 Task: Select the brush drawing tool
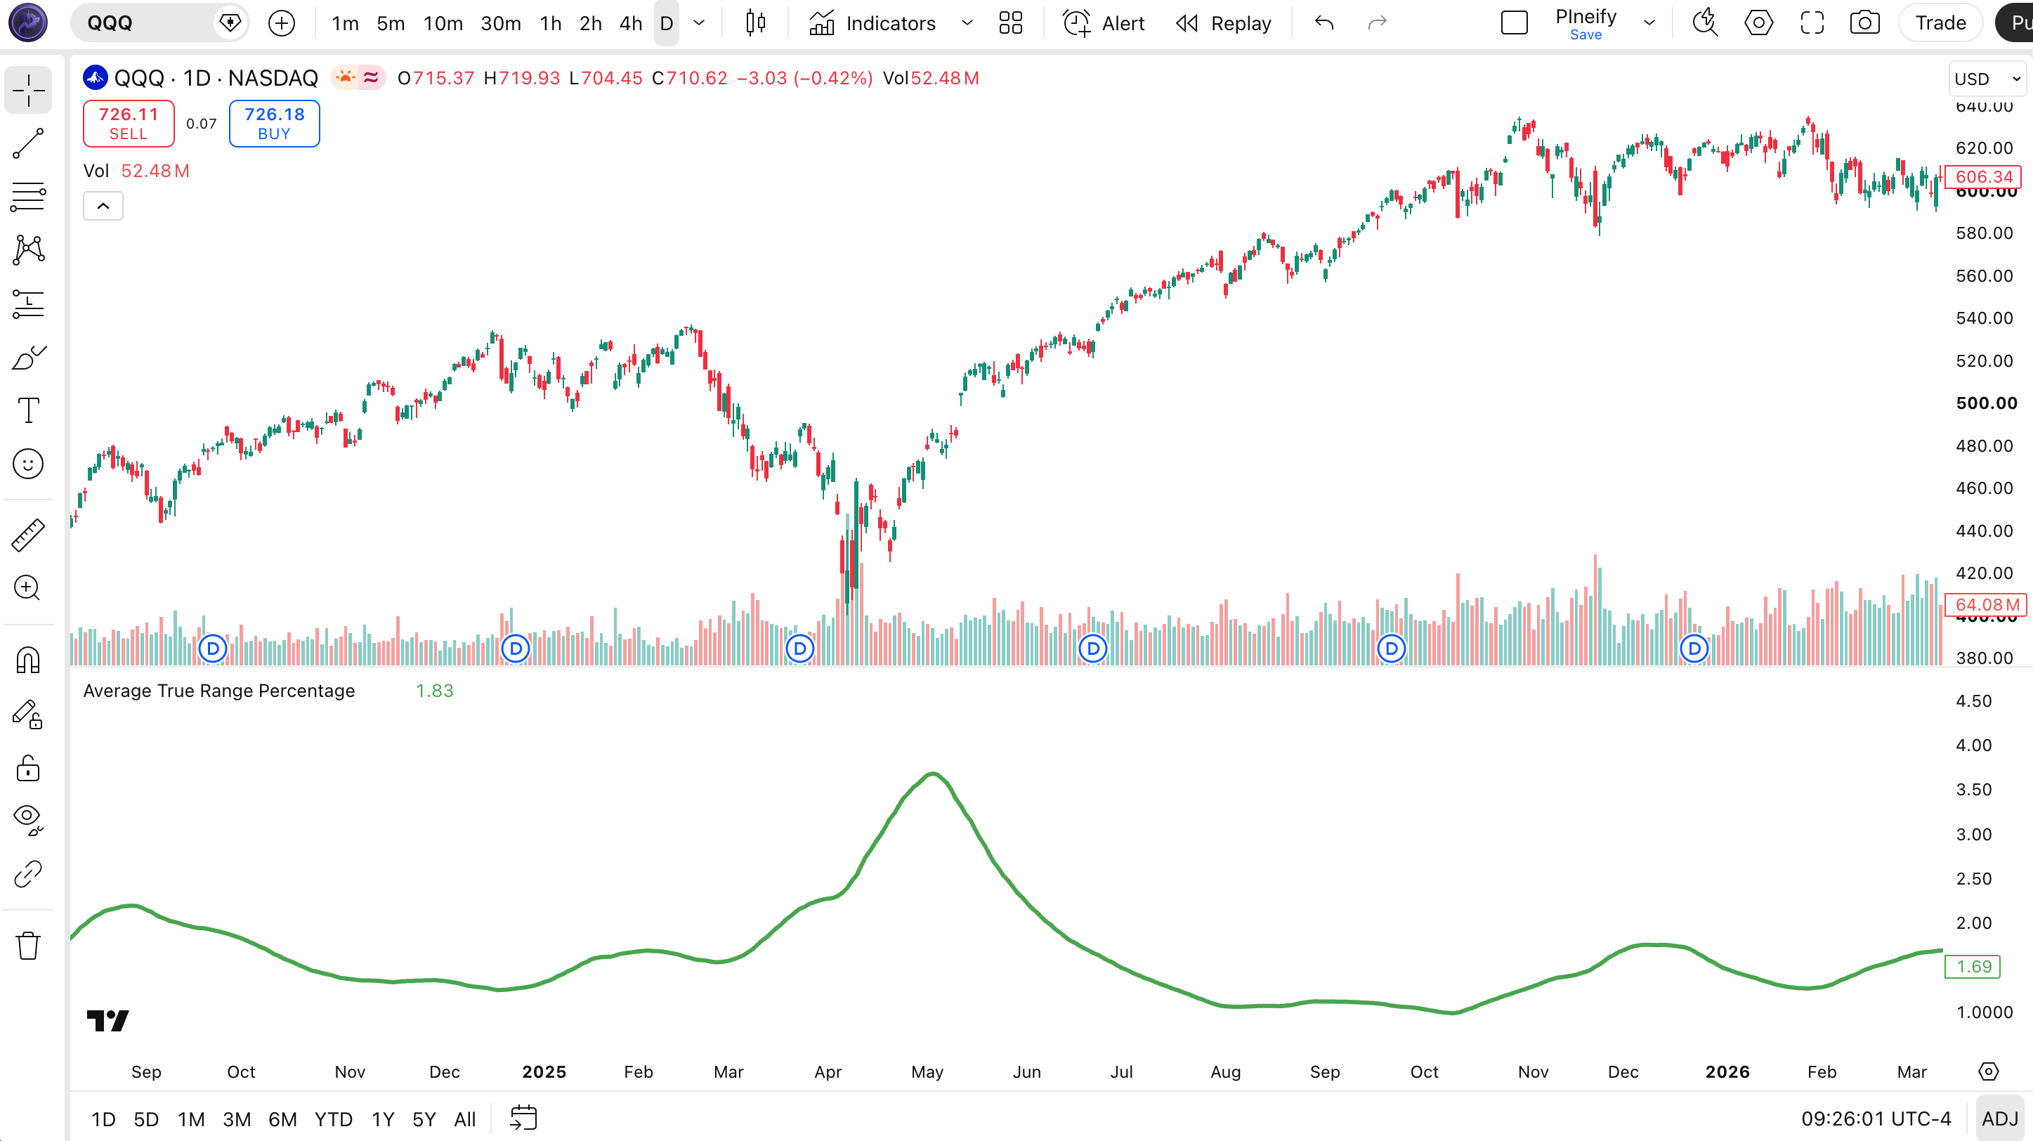[x=28, y=358]
